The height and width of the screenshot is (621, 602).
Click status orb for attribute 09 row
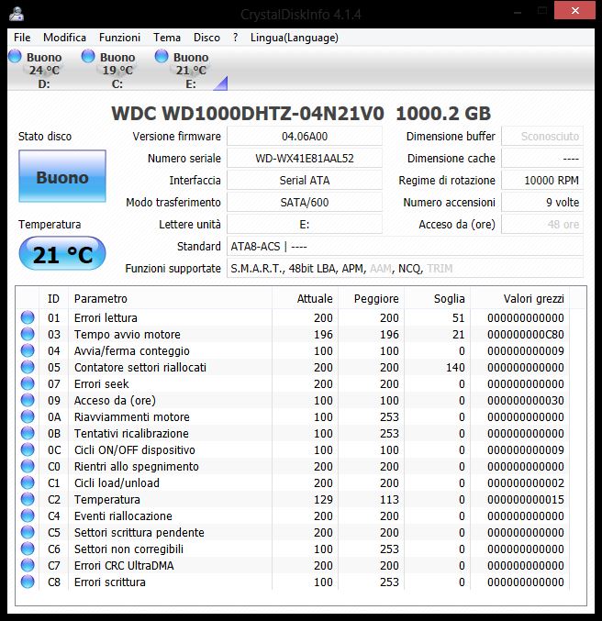pos(28,401)
